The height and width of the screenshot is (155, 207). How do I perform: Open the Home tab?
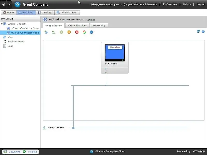(x=9, y=12)
